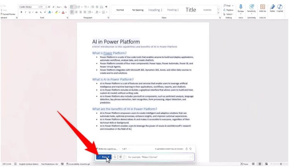
Task: Apply the Subtitle style
Action: [x=207, y=10]
